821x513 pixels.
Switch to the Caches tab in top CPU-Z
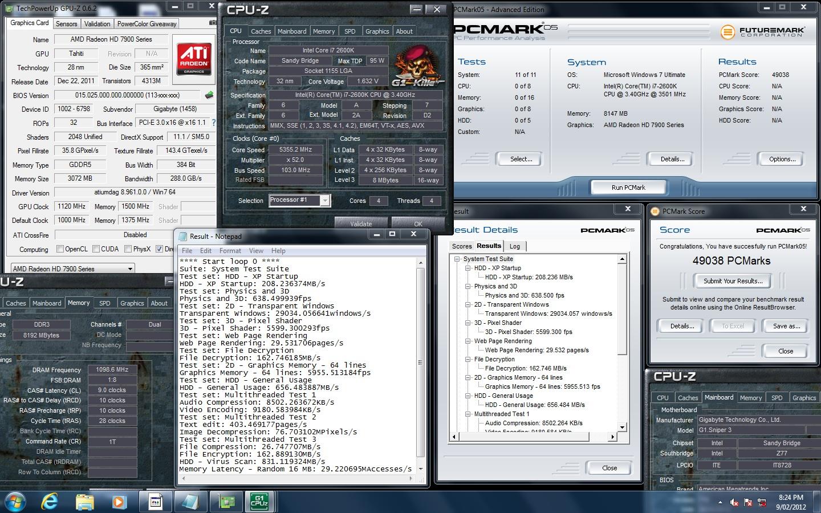click(261, 31)
